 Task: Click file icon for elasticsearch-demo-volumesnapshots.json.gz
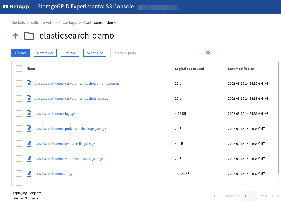coord(29,159)
